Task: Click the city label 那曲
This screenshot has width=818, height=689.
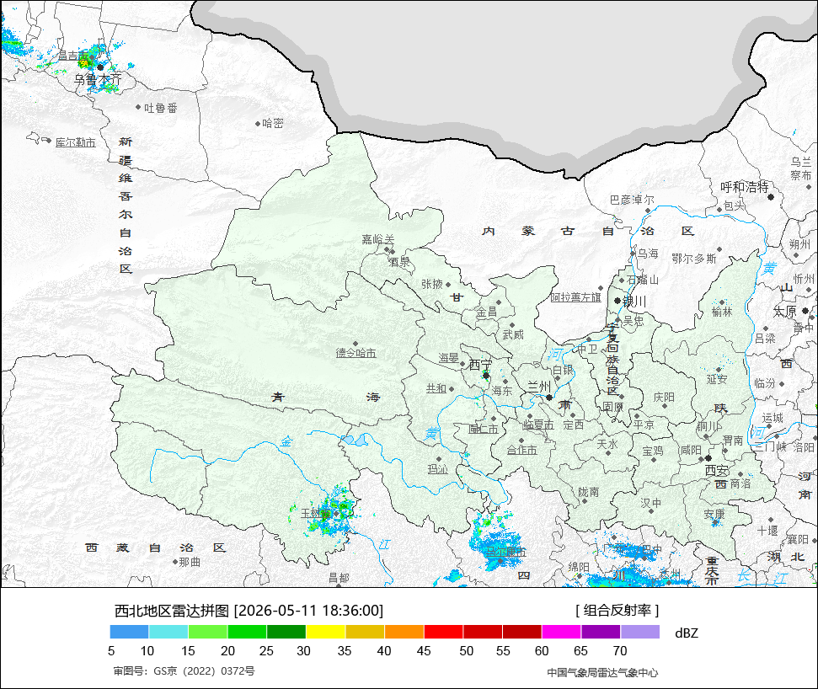Action: coord(190,562)
